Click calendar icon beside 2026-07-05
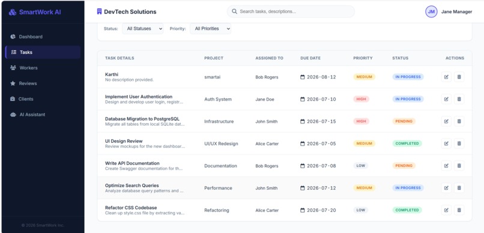This screenshot has width=484, height=233. tap(303, 143)
